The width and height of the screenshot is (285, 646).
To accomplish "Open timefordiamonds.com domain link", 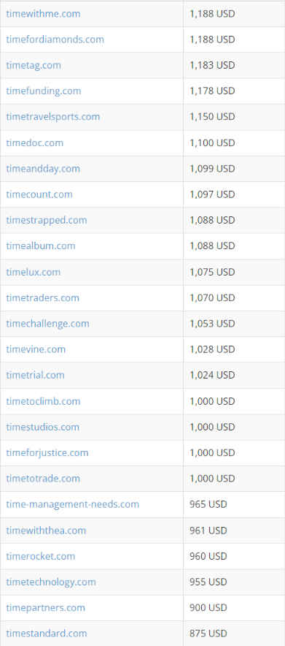I will tap(55, 39).
